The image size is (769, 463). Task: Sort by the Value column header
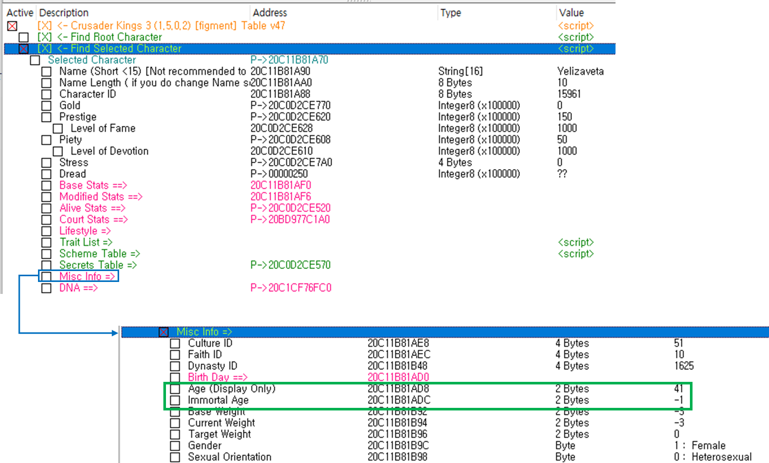coord(571,12)
